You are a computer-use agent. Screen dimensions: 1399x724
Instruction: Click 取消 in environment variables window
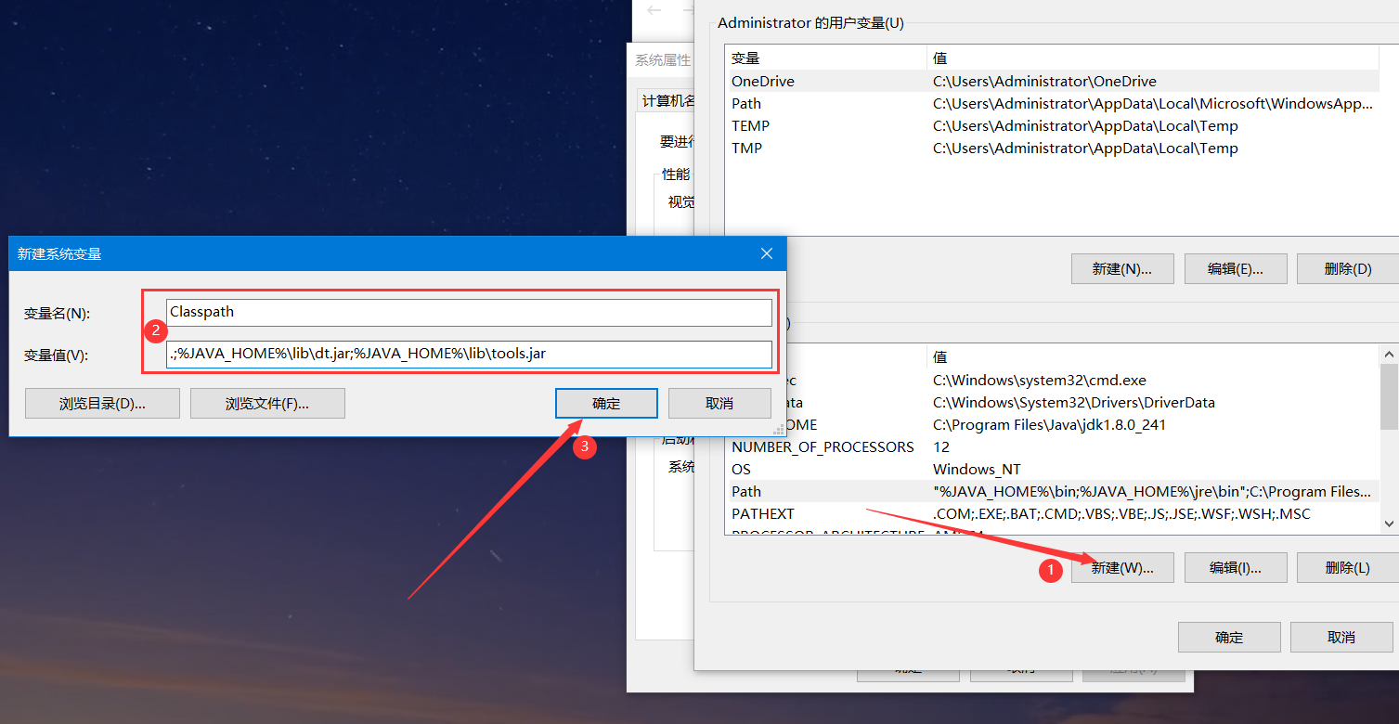tap(1341, 638)
